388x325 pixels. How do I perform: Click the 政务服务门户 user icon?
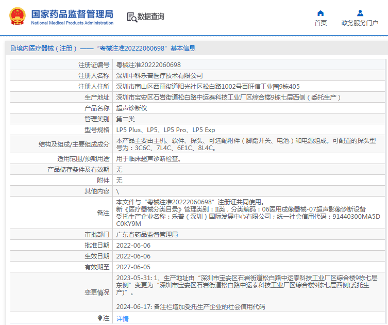tap(360, 13)
